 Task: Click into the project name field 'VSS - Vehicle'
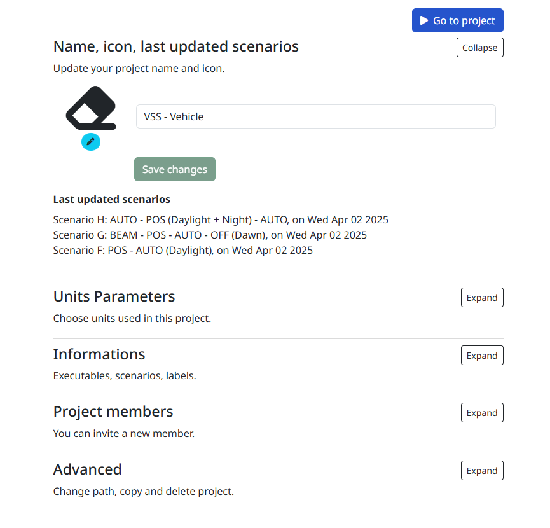(x=315, y=116)
